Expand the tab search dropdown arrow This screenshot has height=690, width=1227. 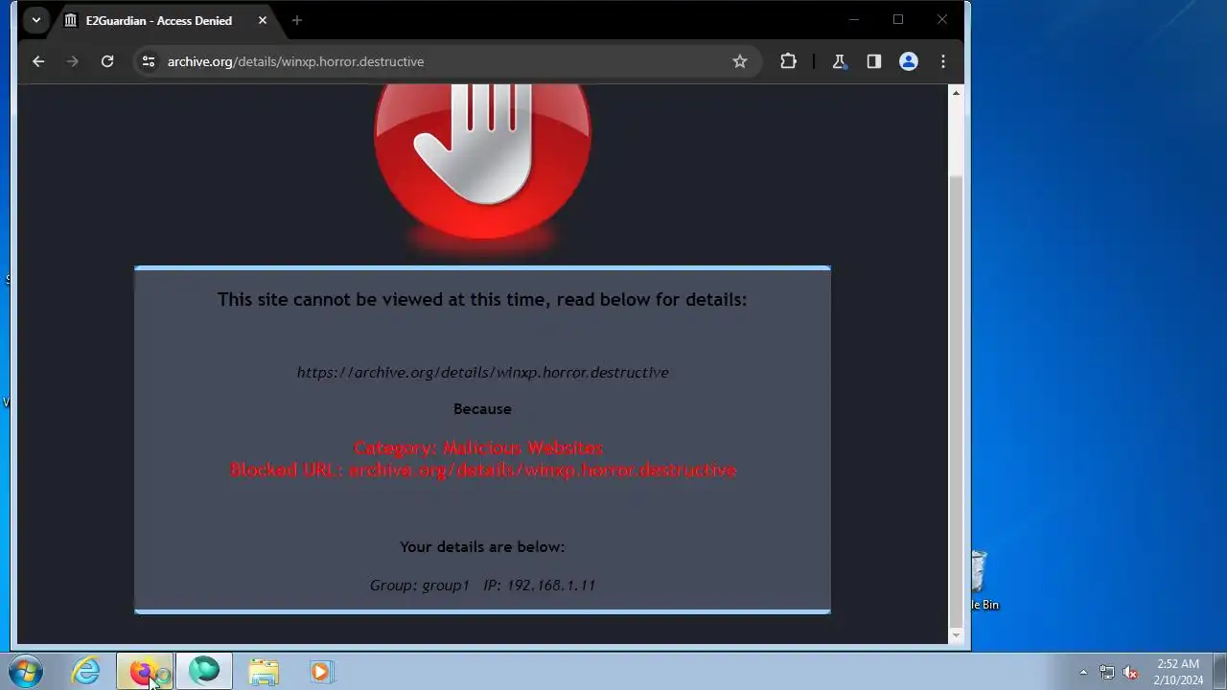tap(35, 20)
